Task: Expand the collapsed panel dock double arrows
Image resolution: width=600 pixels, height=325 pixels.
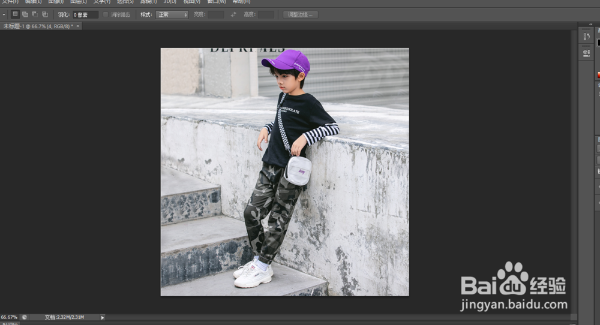Action: coord(590,24)
